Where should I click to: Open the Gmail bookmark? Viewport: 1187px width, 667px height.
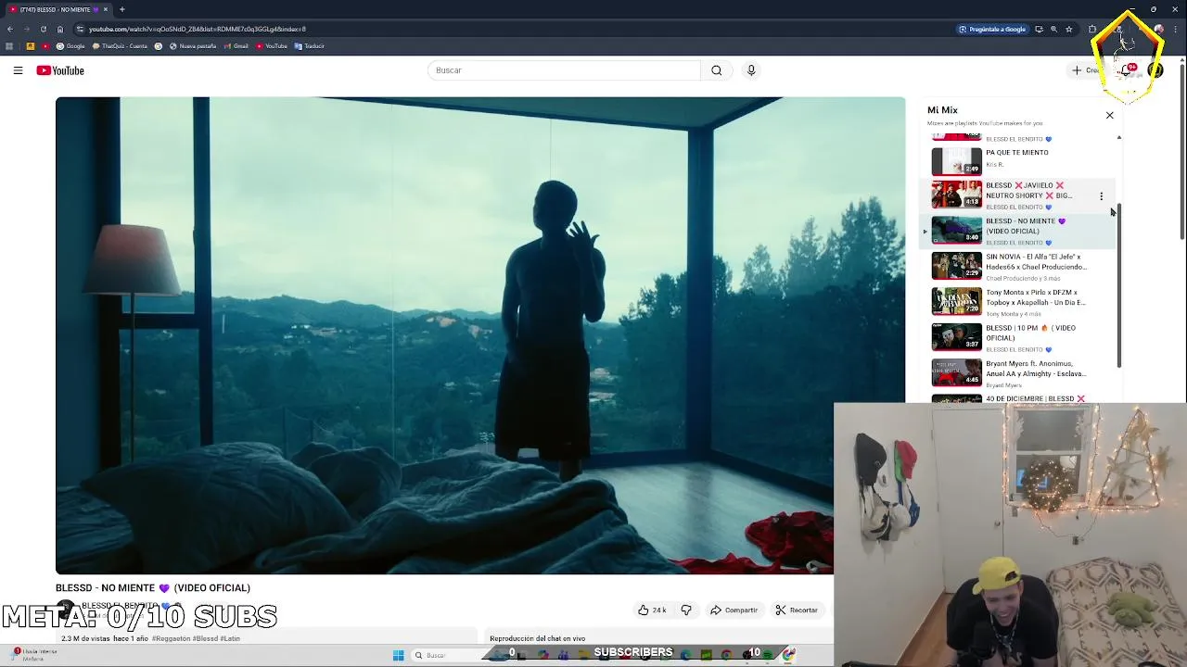click(236, 46)
